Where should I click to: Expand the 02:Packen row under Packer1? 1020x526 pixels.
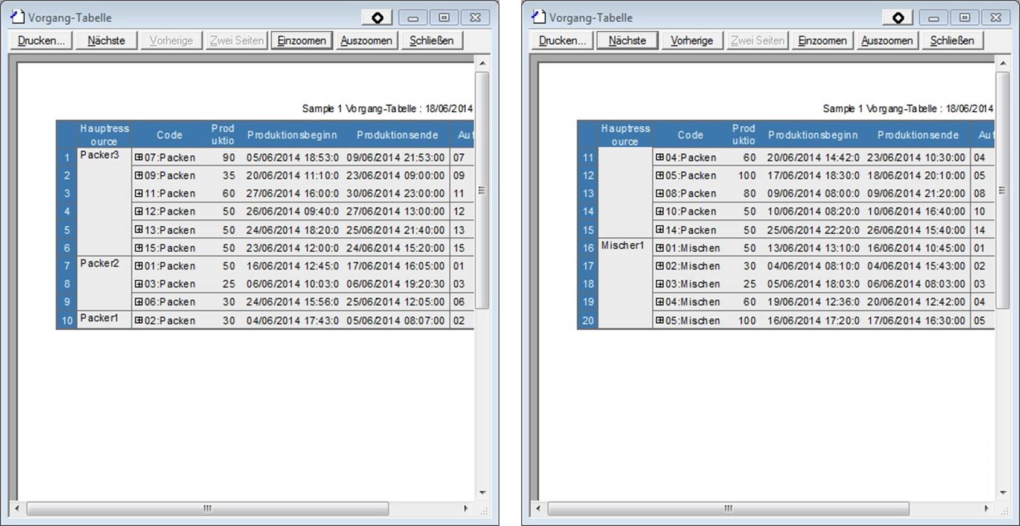(139, 321)
